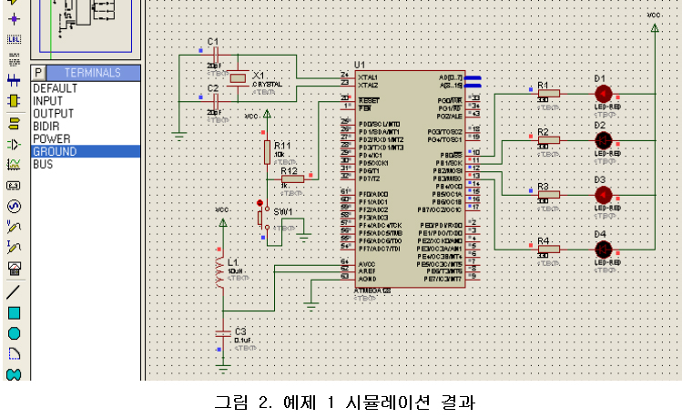Select the BIDIR terminal from the list
This screenshot has width=682, height=418.
[x=47, y=127]
